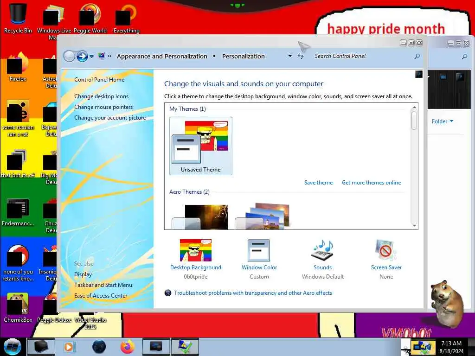This screenshot has height=356, width=475.
Task: Click the Firefox taskbar icon
Action: tap(128, 347)
